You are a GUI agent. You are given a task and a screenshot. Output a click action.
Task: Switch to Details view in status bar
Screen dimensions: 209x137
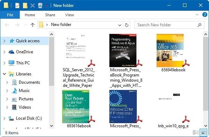tap(196, 133)
